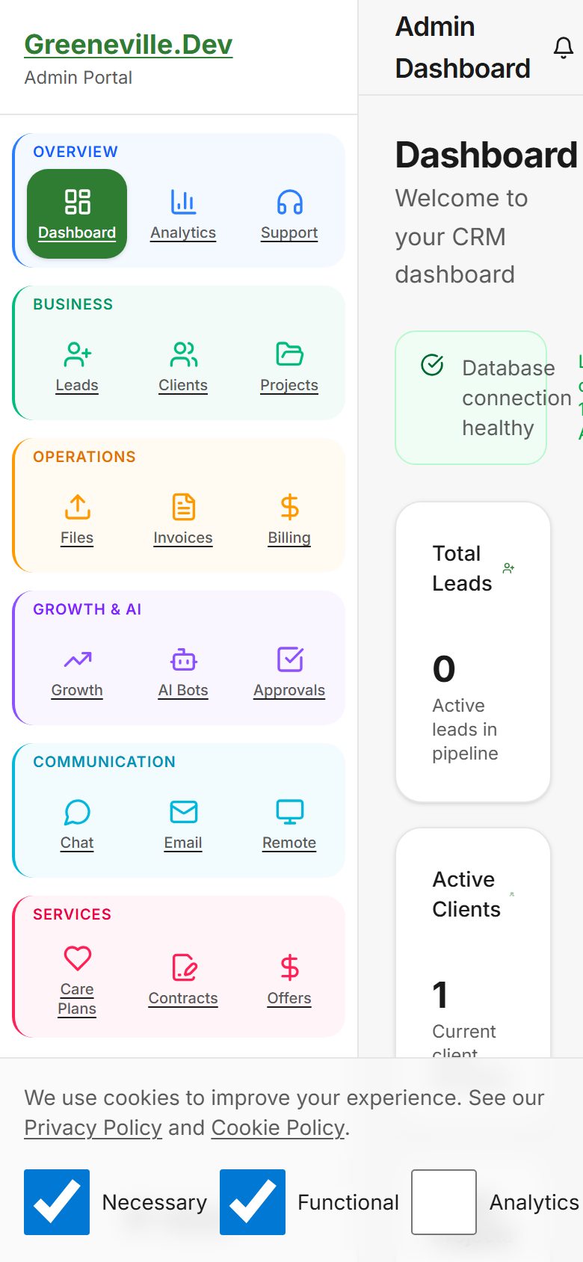Open Projects folder icon
The width and height of the screenshot is (583, 1262).
point(289,354)
